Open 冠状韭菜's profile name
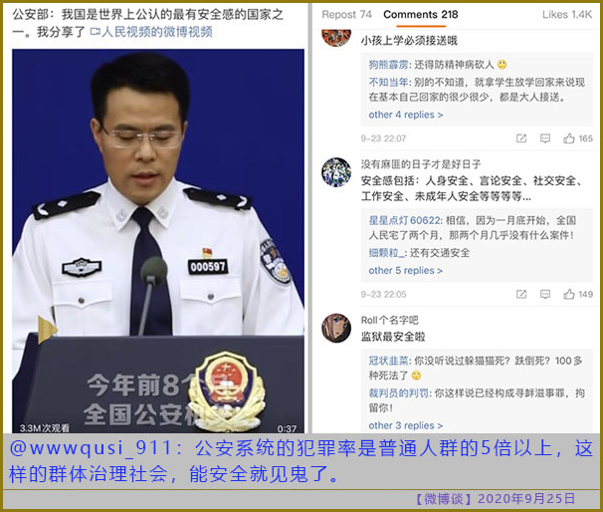 [388, 361]
